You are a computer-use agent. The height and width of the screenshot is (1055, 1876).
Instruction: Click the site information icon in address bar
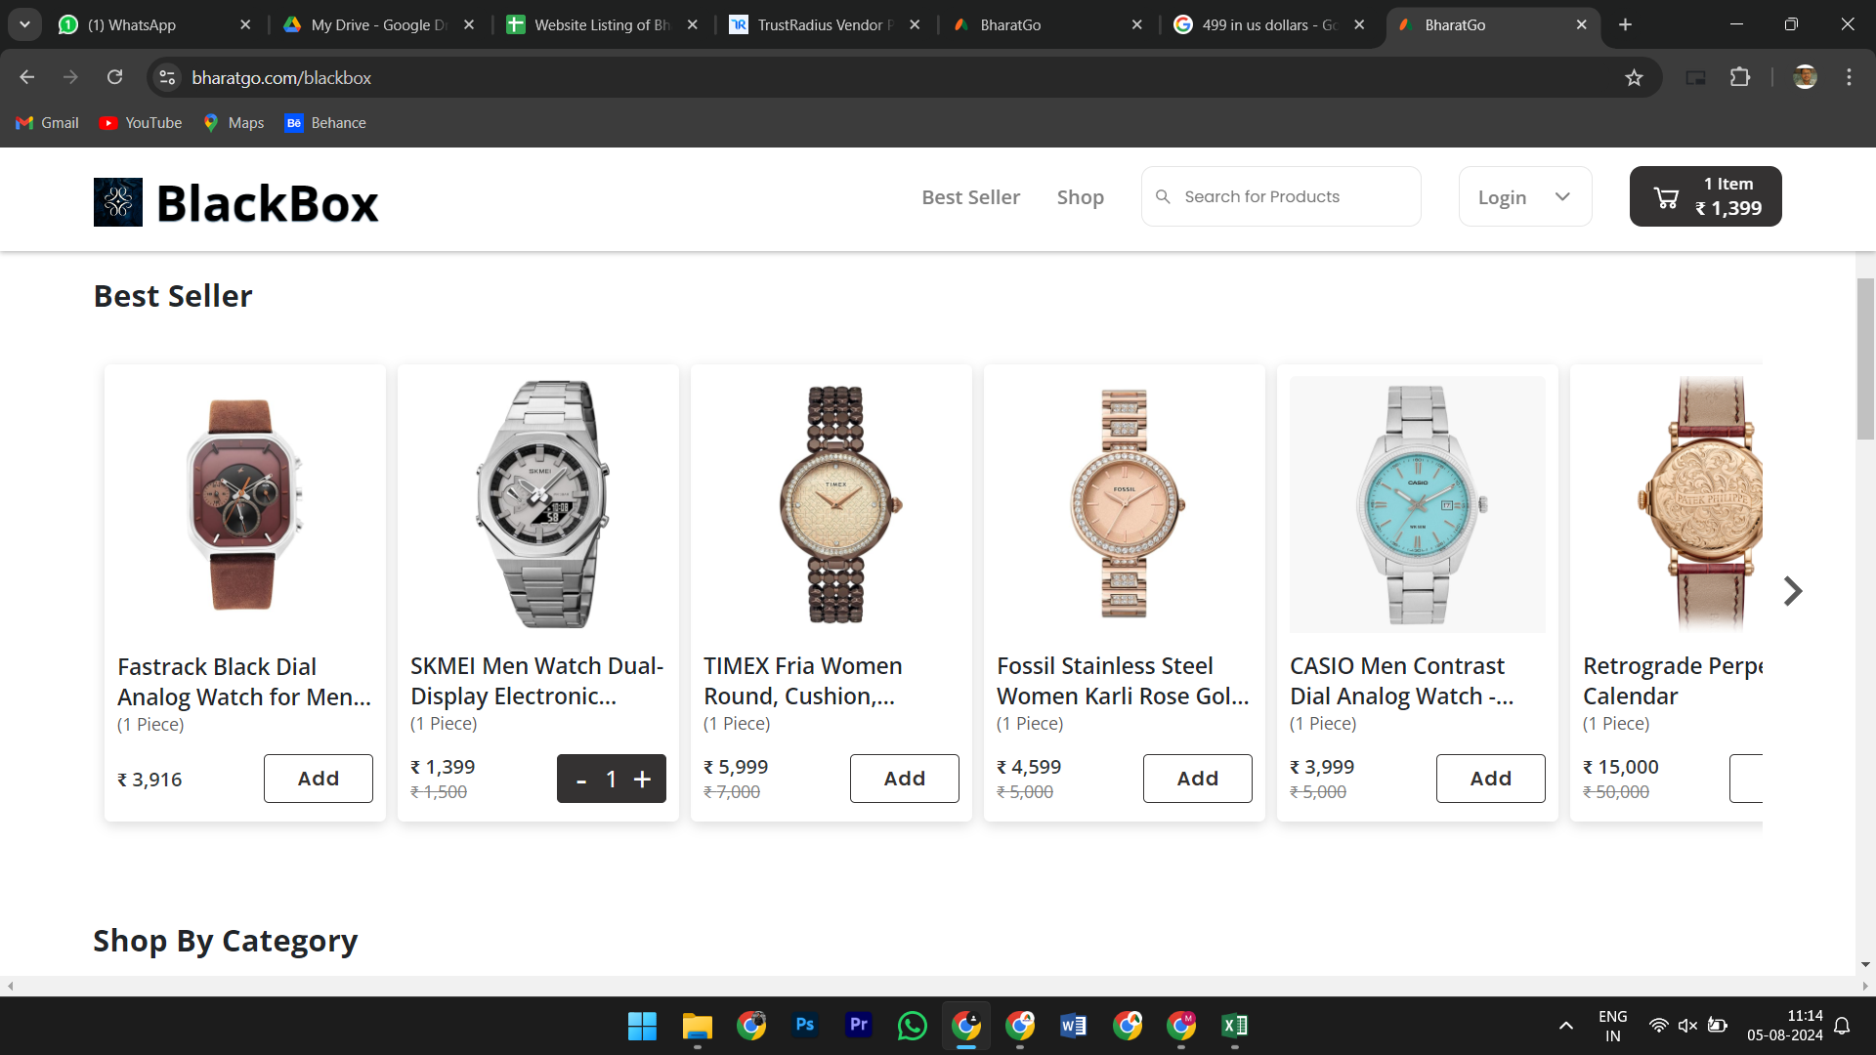coord(168,77)
